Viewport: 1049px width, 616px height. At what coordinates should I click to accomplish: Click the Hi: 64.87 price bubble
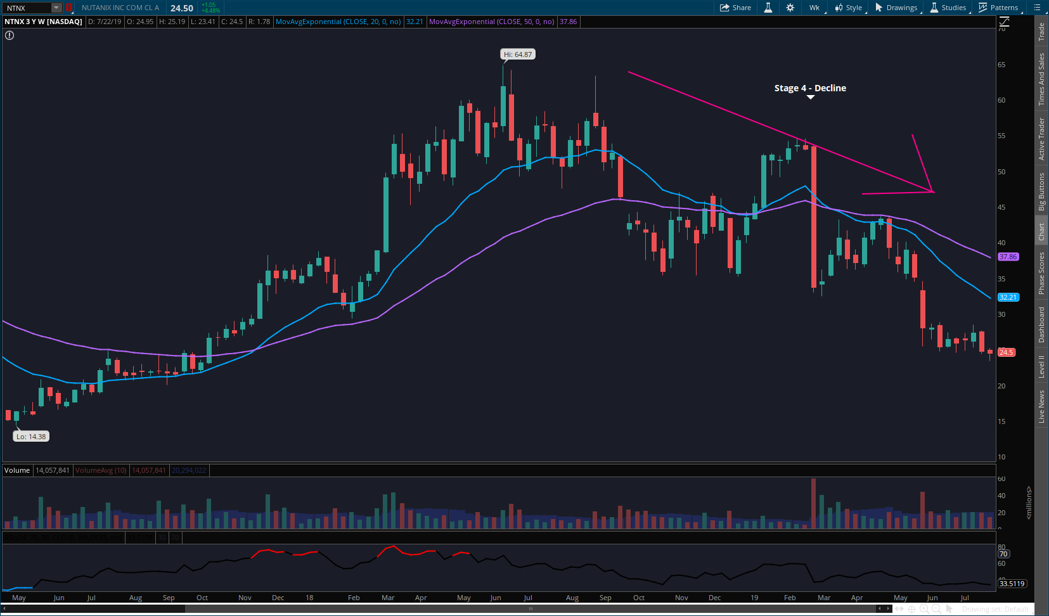tap(518, 55)
